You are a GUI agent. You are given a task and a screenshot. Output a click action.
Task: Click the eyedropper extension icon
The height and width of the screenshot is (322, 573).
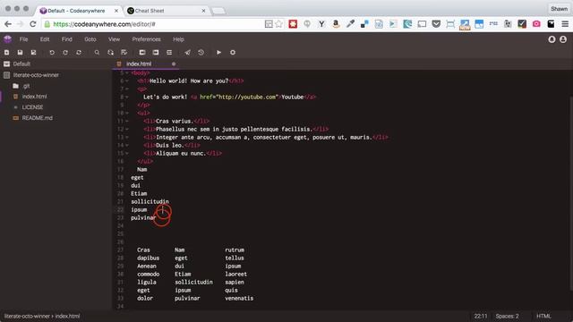coord(350,24)
